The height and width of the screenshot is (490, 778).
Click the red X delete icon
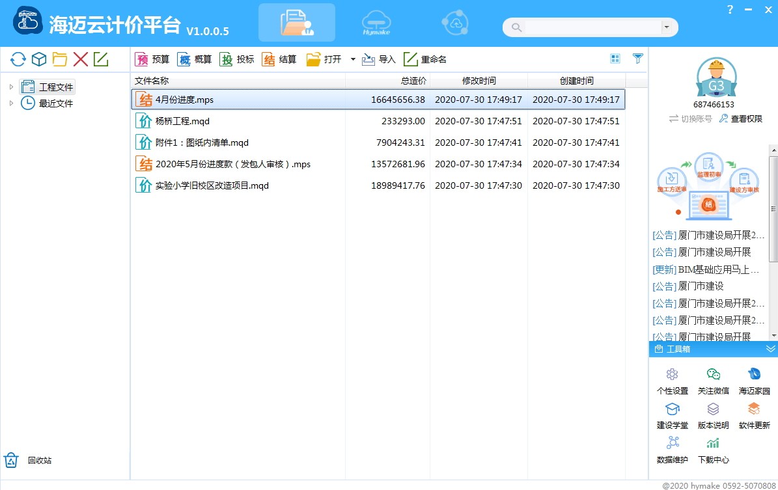80,59
